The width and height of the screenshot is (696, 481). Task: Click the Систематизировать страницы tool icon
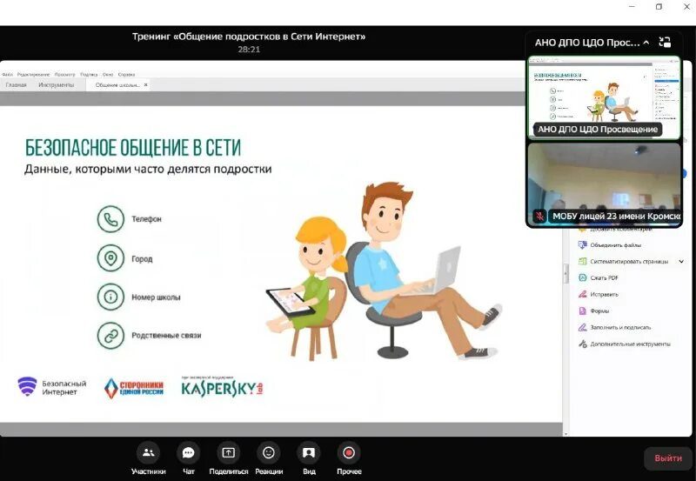coord(582,261)
